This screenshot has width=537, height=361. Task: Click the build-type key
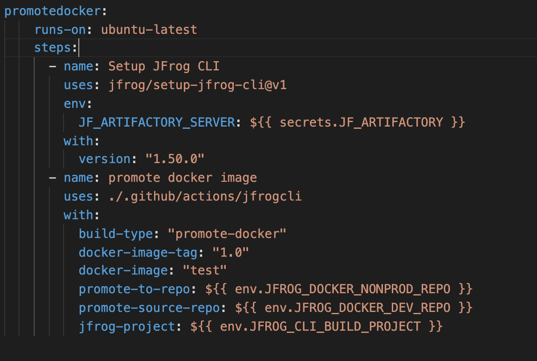point(114,233)
